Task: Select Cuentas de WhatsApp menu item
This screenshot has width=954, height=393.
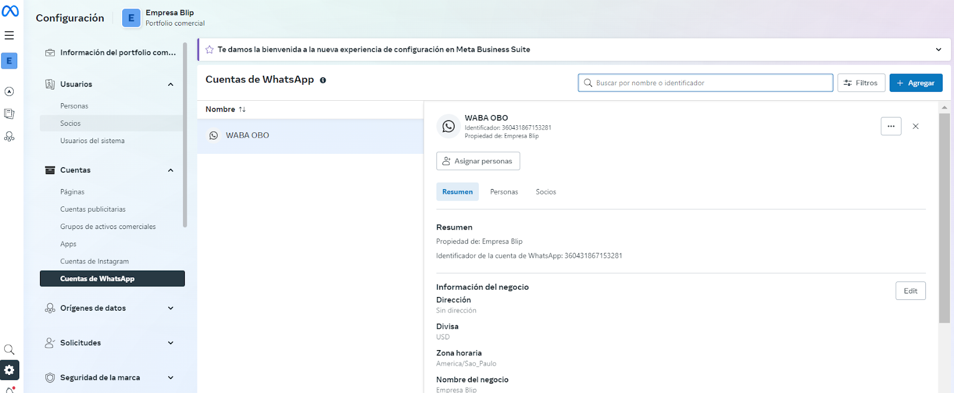Action: (112, 278)
